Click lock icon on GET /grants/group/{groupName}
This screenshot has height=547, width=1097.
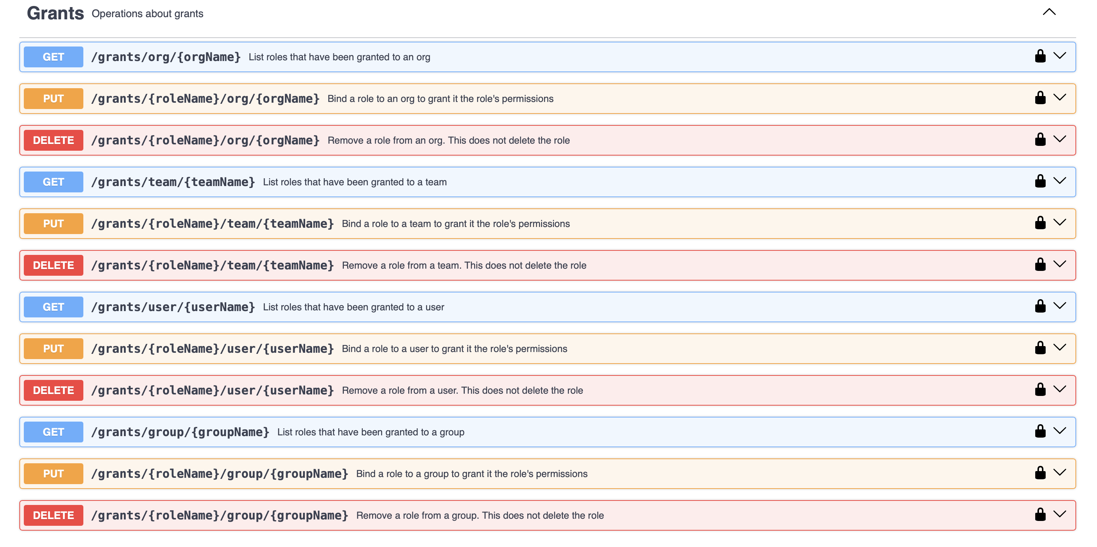(x=1040, y=432)
